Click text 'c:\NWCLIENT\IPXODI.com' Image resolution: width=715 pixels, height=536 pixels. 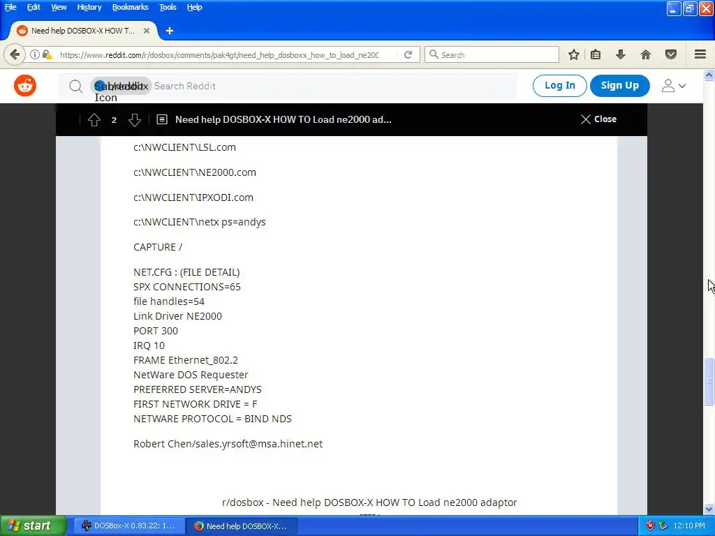tap(193, 198)
